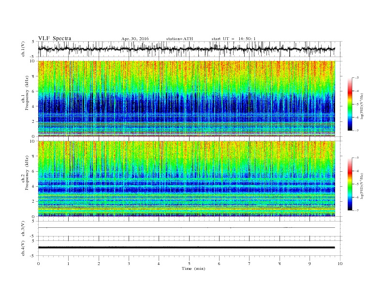Click the "ch.1(V)" axis label
This screenshot has height=296, width=383.
(x=23, y=49)
